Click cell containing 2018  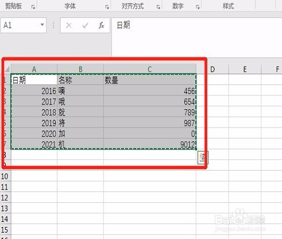[x=34, y=112]
